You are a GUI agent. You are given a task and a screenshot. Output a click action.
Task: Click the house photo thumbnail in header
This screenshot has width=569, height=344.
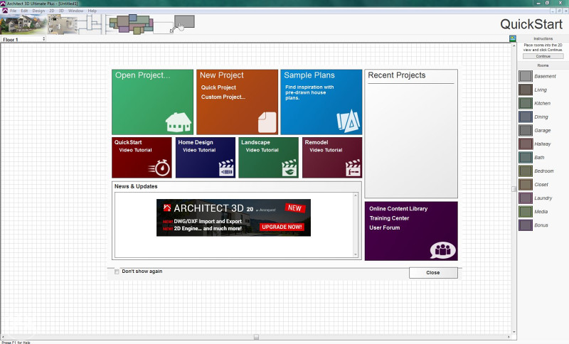click(23, 24)
